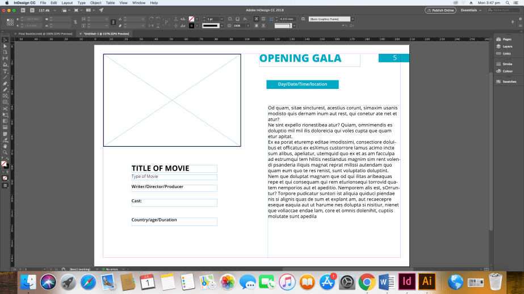Viewport: 524px width, 294px height.
Task: Open the Window menu
Action: click(x=139, y=3)
